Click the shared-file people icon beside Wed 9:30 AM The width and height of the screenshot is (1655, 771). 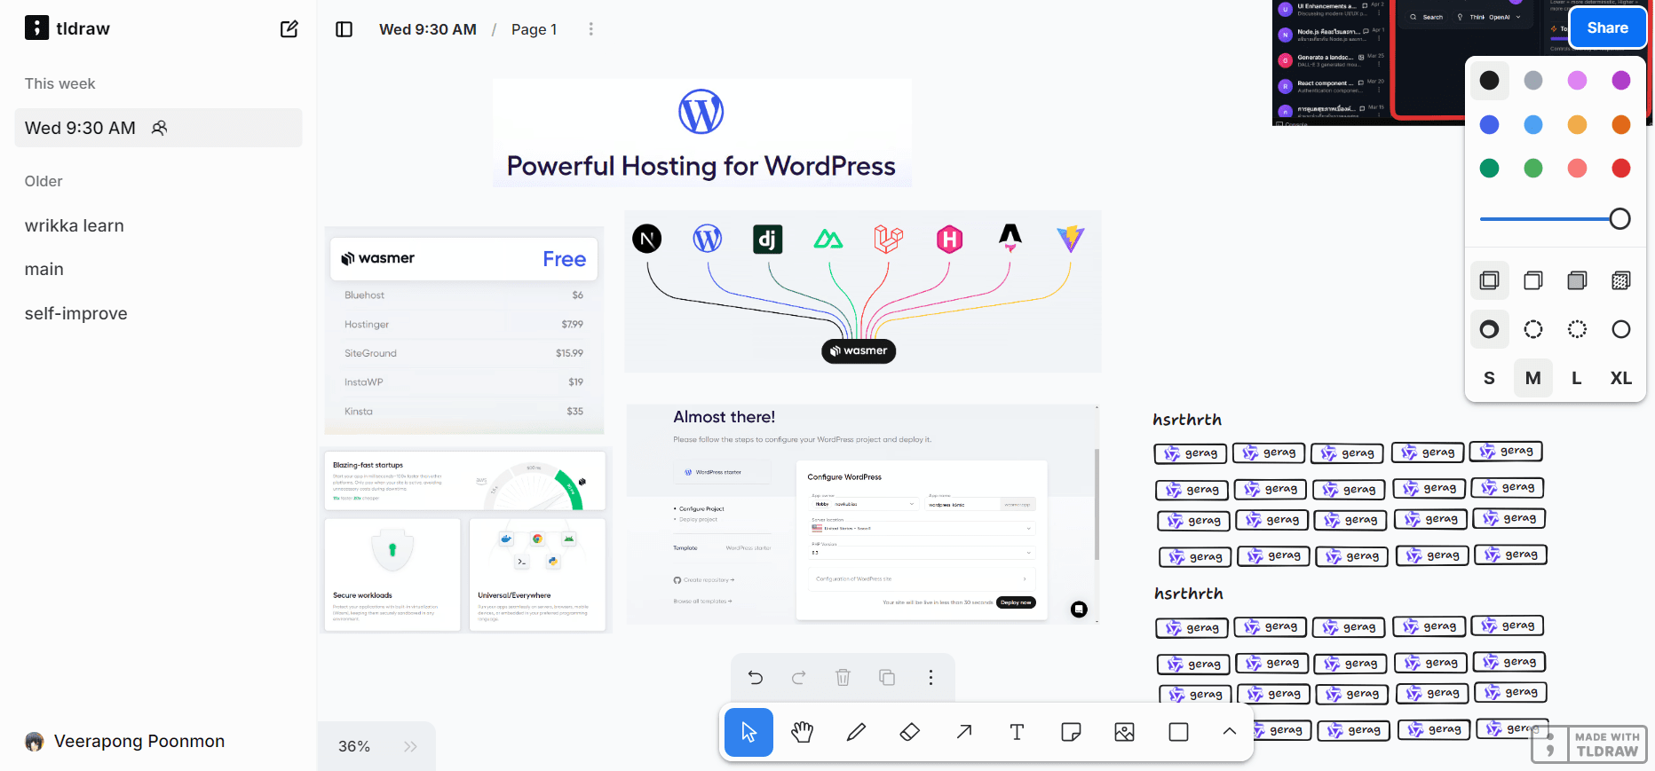pyautogui.click(x=160, y=128)
